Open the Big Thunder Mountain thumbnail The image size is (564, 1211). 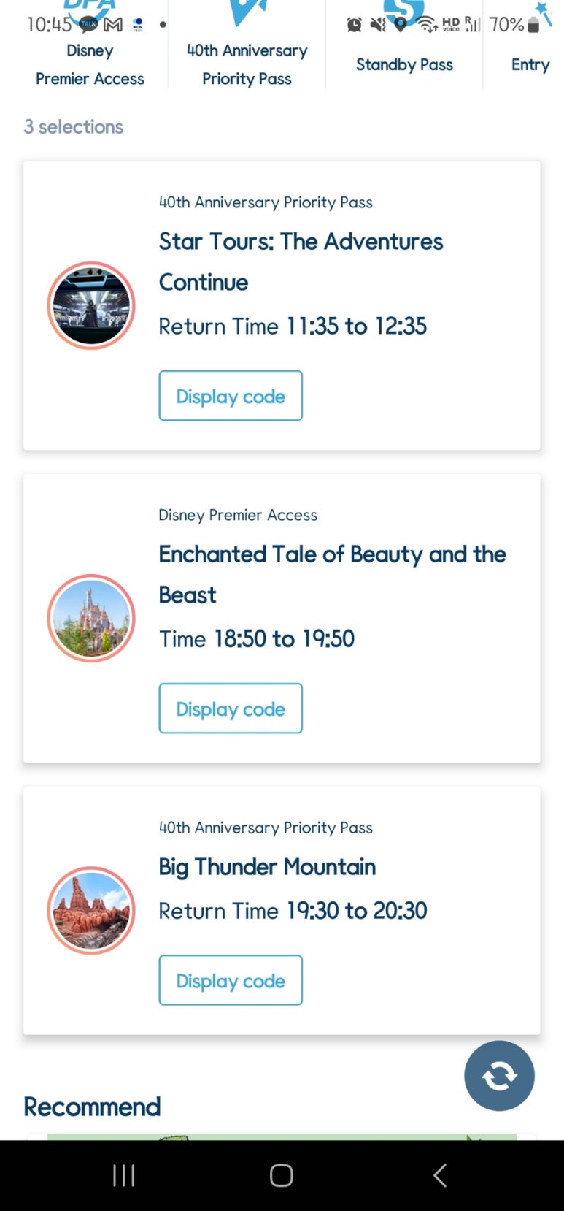point(91,910)
